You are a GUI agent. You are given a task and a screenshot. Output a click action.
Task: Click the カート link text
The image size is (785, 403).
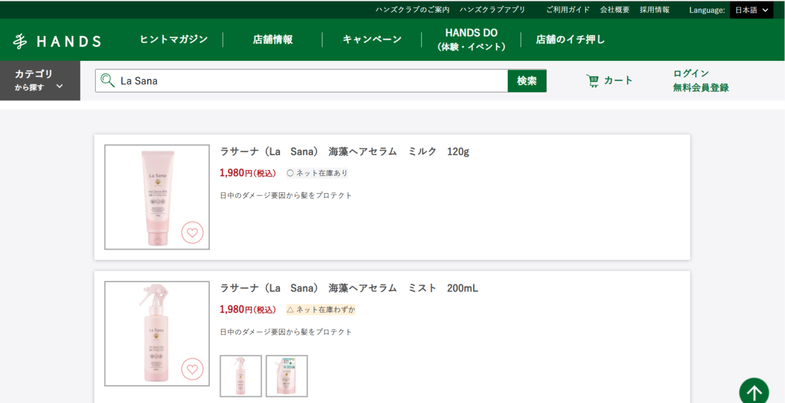click(618, 80)
